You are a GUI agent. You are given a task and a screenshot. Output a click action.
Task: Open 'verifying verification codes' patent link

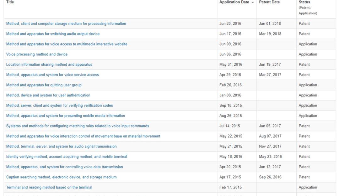coord(59,106)
